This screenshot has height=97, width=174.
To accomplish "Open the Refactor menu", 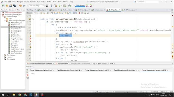I will pyautogui.click(x=33, y=2).
